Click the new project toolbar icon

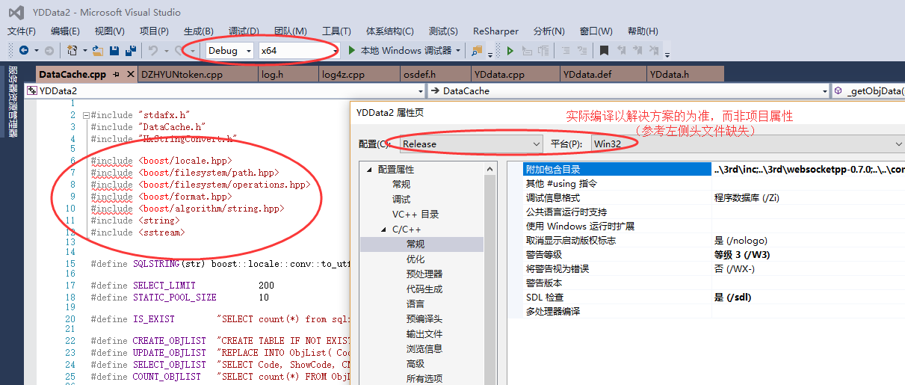(x=72, y=51)
